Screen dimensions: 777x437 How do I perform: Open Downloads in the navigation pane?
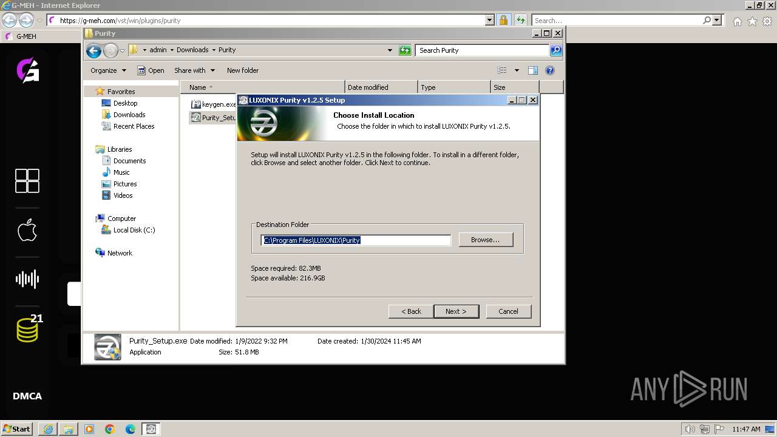pyautogui.click(x=129, y=115)
